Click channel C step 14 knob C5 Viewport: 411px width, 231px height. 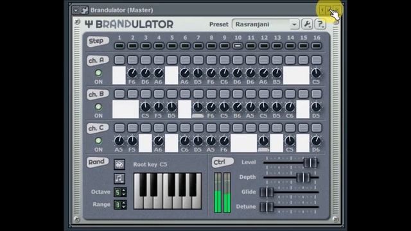click(290, 141)
